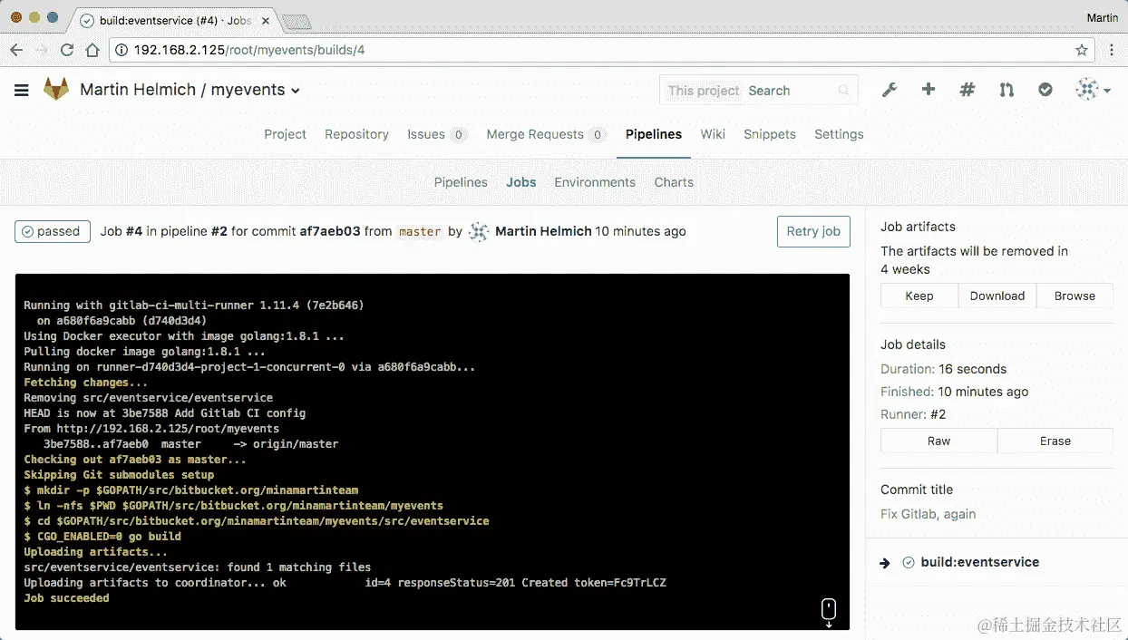View the Raw job log
This screenshot has width=1128, height=640.
click(x=939, y=441)
